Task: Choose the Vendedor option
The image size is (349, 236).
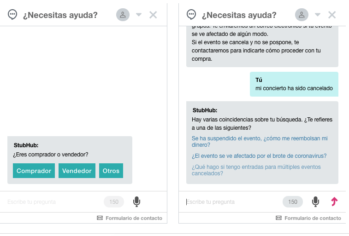Action: pos(77,171)
